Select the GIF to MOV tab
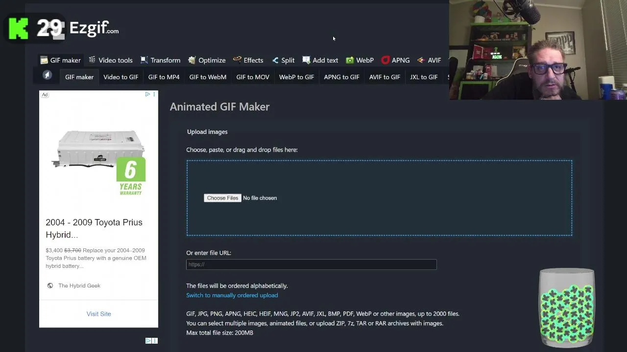627x352 pixels. [x=253, y=77]
